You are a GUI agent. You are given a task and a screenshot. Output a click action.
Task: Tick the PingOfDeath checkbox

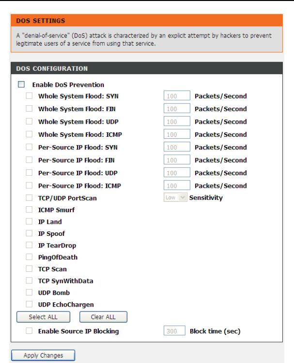tap(29, 257)
